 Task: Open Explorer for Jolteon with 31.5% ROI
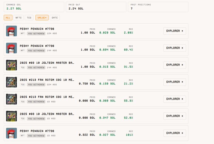click(175, 65)
